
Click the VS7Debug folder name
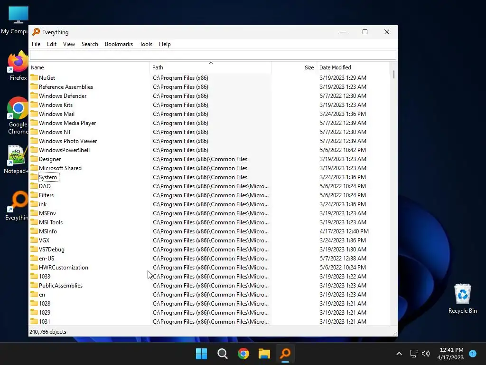coord(51,249)
